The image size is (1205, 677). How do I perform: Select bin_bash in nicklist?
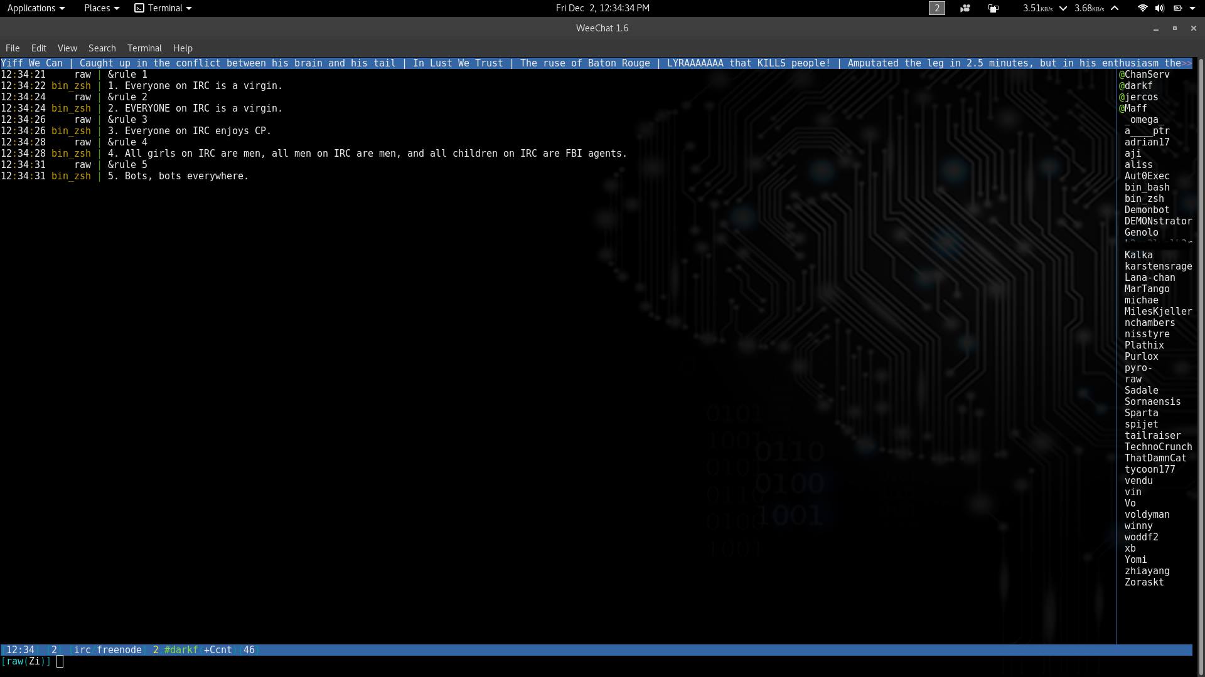[1147, 187]
